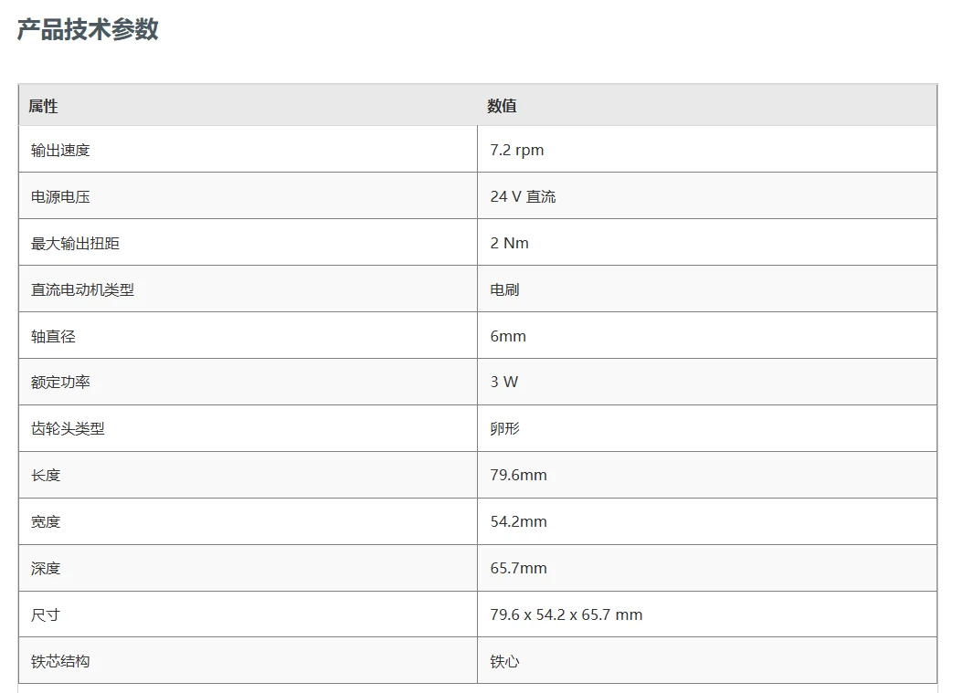Image resolution: width=953 pixels, height=693 pixels.
Task: Click the 产品技术参数 heading
Action: point(88,29)
